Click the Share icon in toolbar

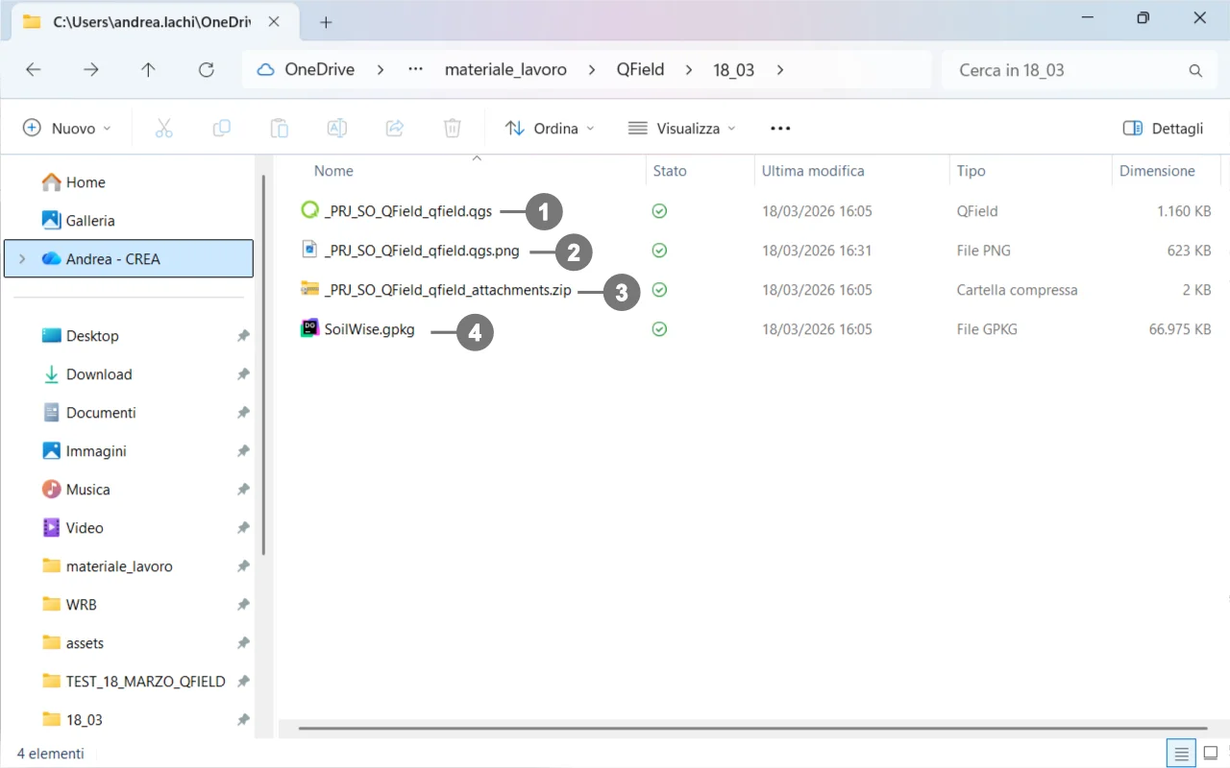pyautogui.click(x=394, y=128)
